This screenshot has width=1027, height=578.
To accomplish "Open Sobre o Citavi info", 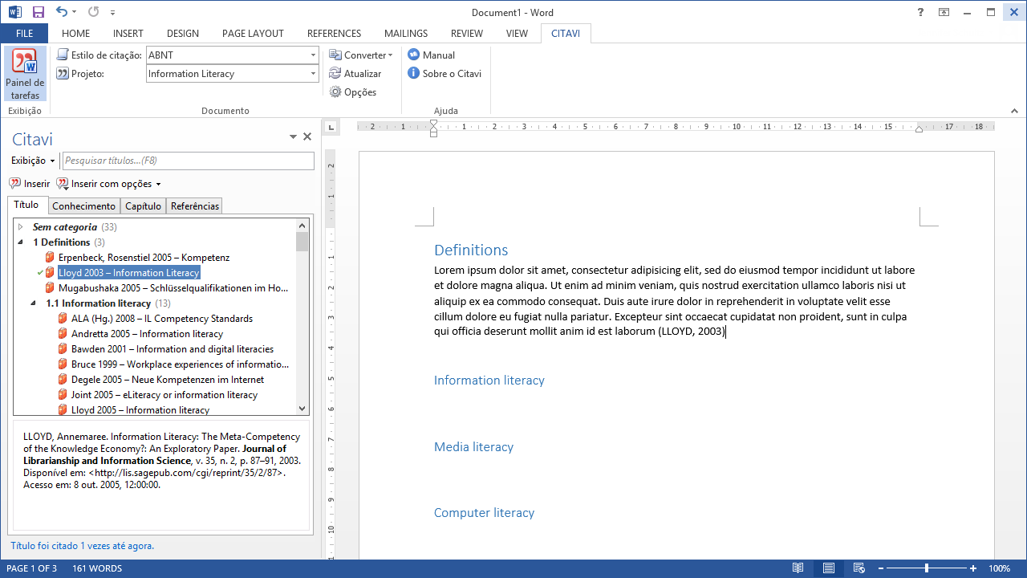I will 444,74.
